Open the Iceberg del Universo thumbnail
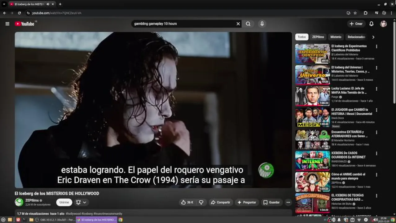This screenshot has width=396, height=223. tap(312, 75)
